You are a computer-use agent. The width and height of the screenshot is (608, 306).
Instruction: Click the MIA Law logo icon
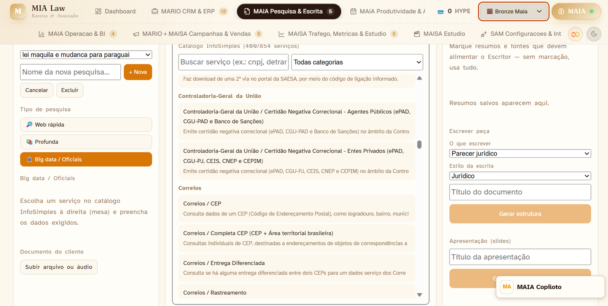pyautogui.click(x=18, y=11)
